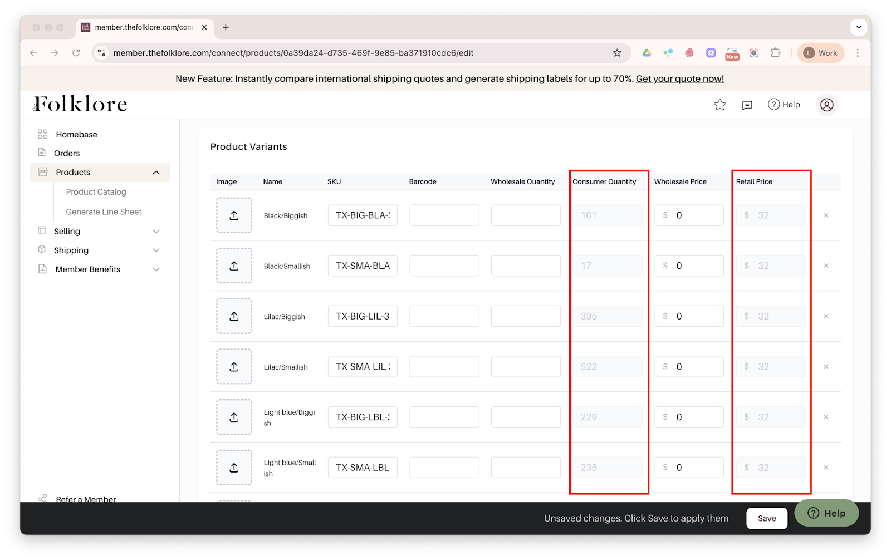Open the account avatar icon top right
Viewport: 891px width, 560px height.
(826, 105)
